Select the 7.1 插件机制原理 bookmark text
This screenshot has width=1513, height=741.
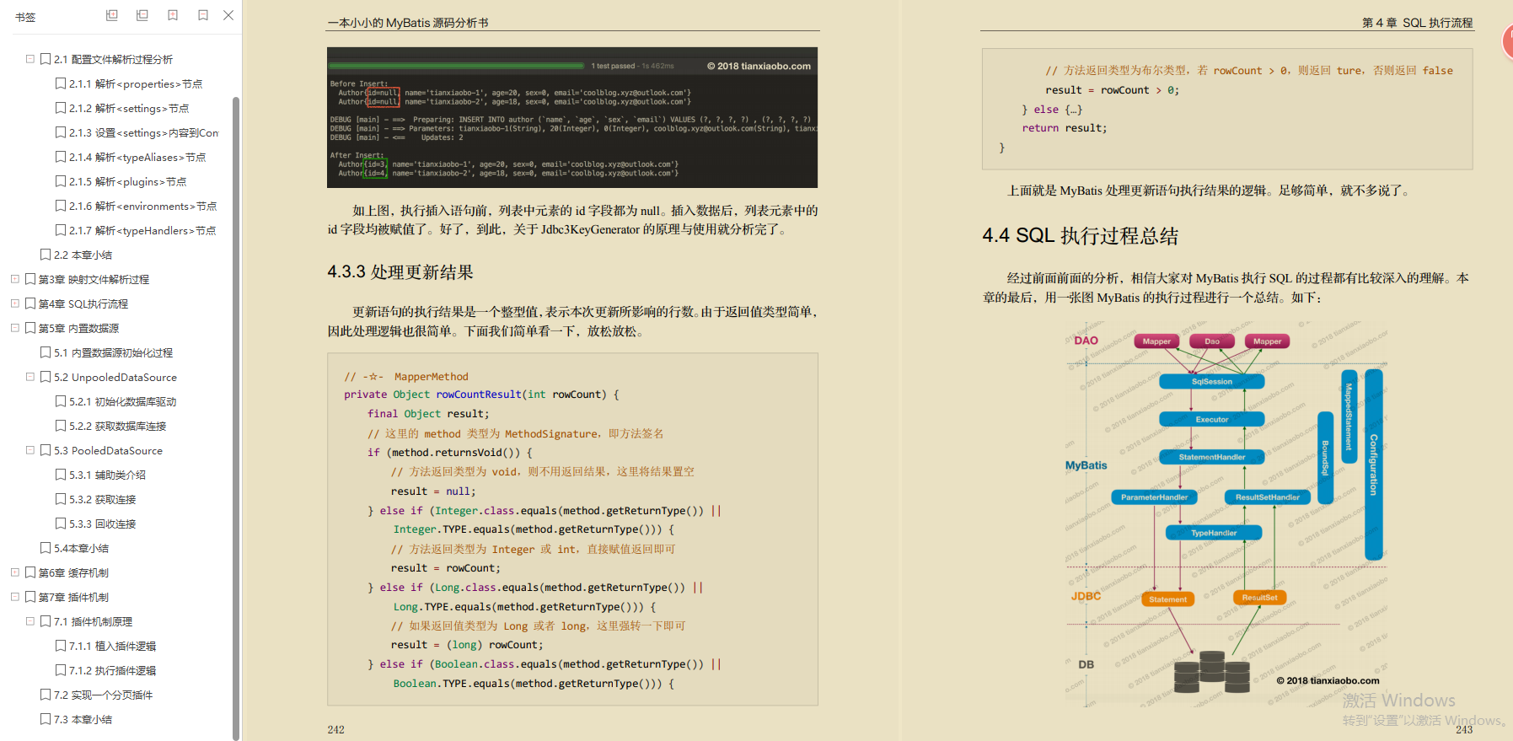[x=93, y=621]
